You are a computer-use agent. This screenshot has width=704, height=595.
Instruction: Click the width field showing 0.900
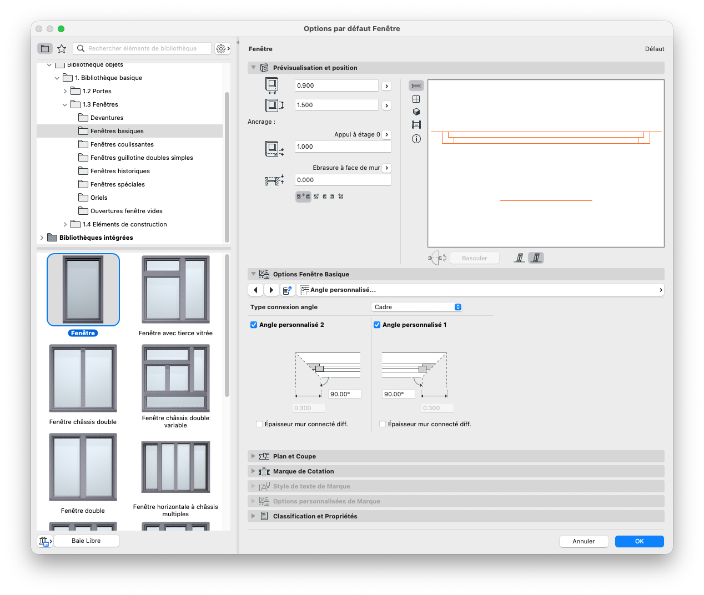click(x=336, y=85)
